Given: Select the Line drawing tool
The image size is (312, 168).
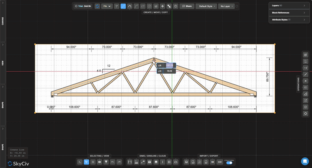Looking at the screenshot, I should [123, 6].
